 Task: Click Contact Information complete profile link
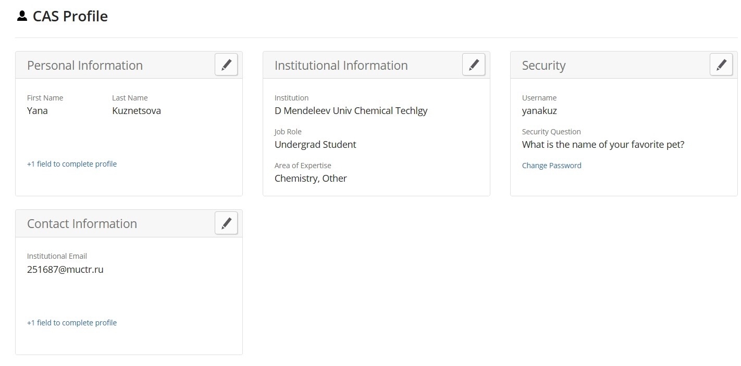coord(72,323)
